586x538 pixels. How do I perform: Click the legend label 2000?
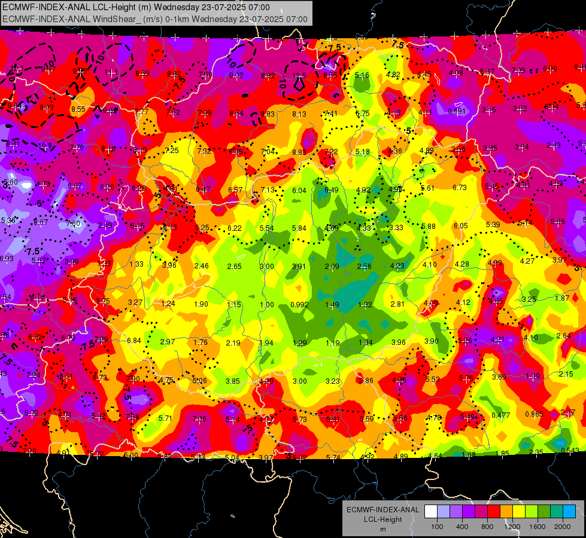(563, 527)
